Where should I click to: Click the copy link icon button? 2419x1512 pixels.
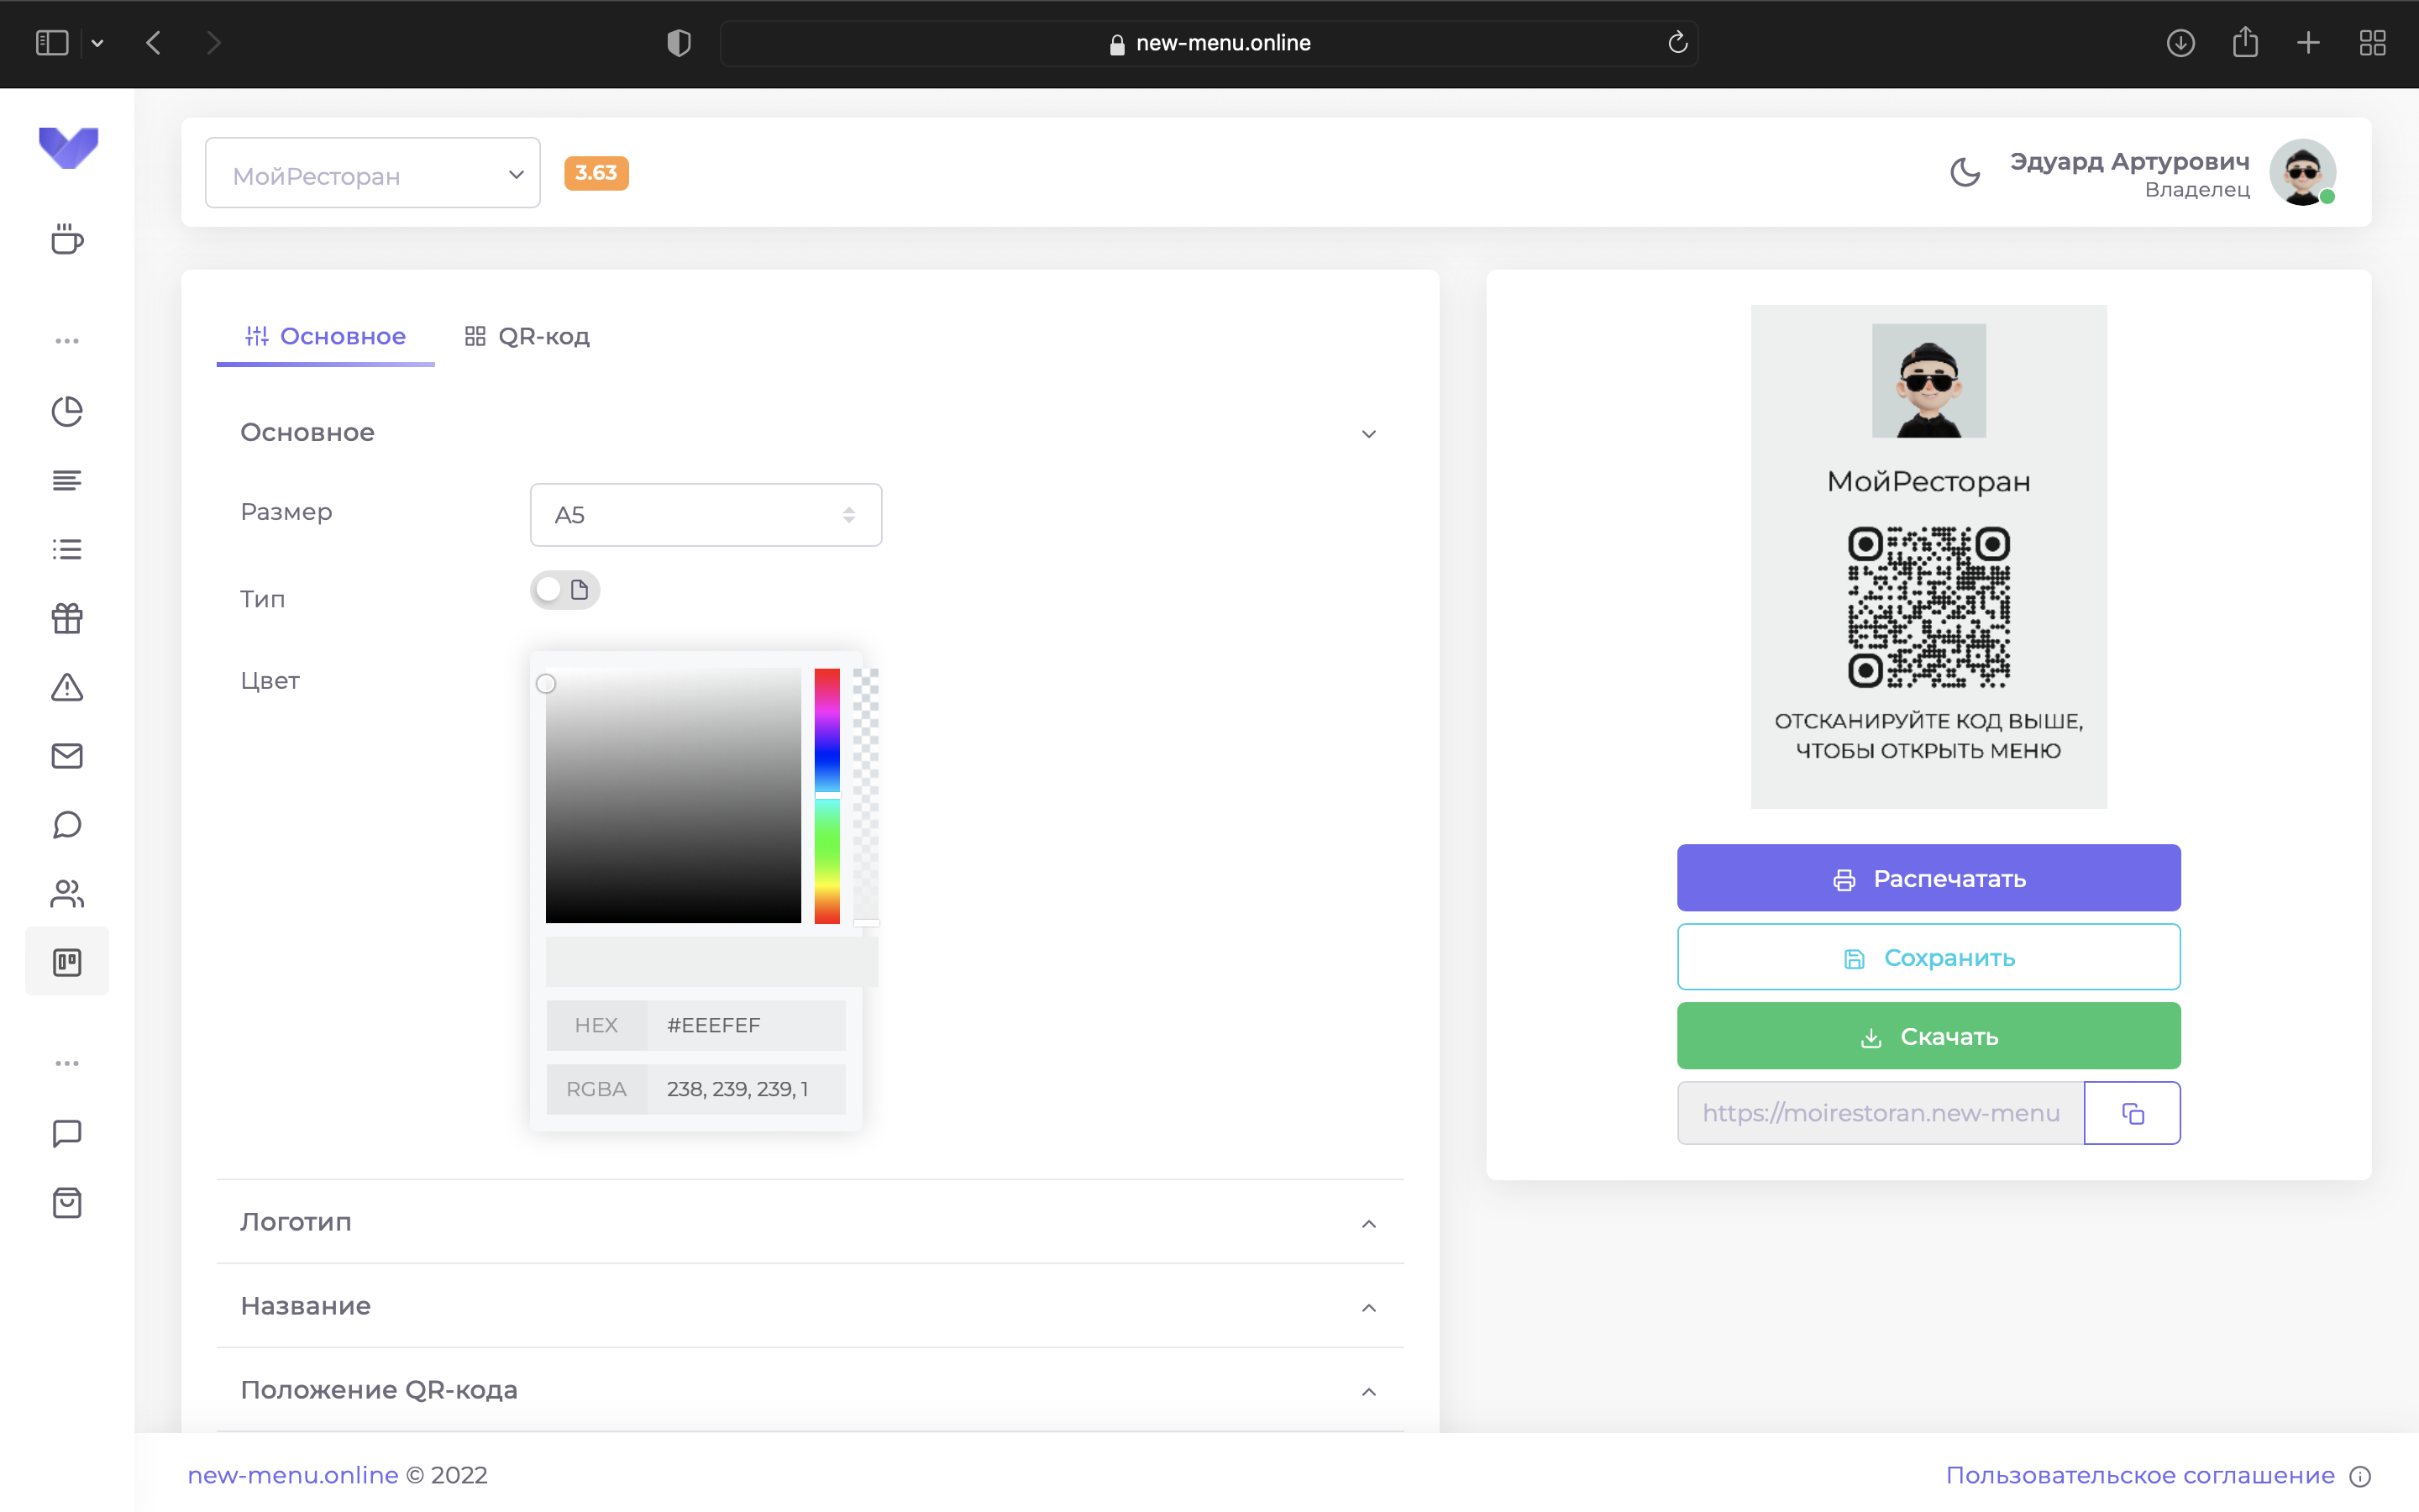click(x=2132, y=1113)
